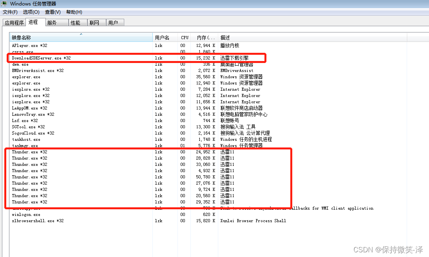This screenshot has width=429, height=257.
Task: Sort processes by CPU usage
Action: pyautogui.click(x=185, y=37)
